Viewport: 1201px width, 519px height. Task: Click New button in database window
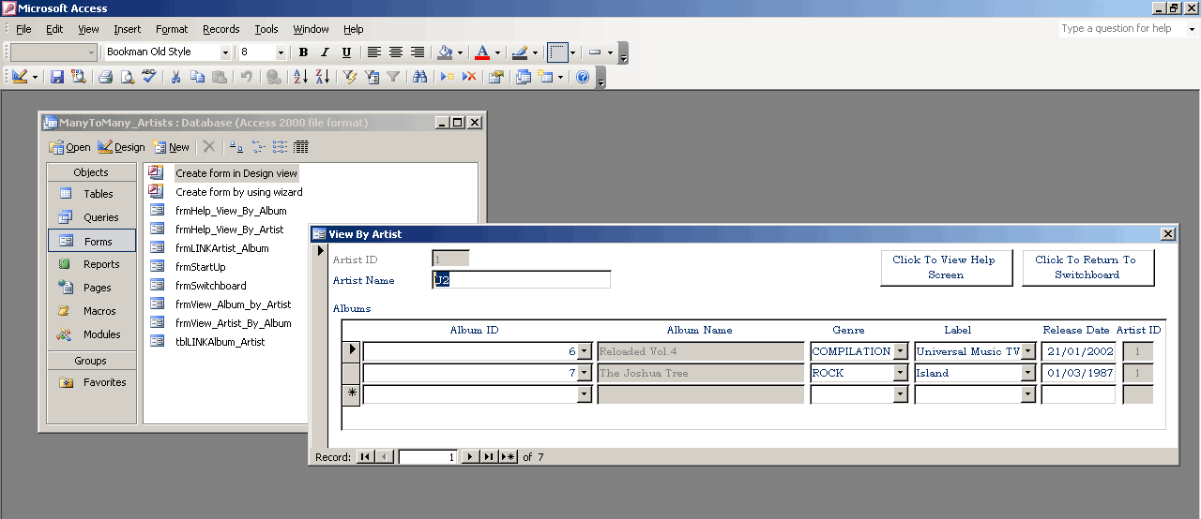click(x=171, y=147)
